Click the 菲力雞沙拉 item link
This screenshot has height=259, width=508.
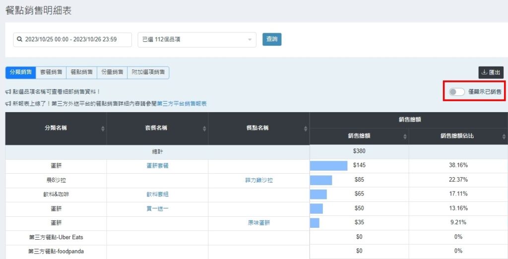tap(260, 180)
